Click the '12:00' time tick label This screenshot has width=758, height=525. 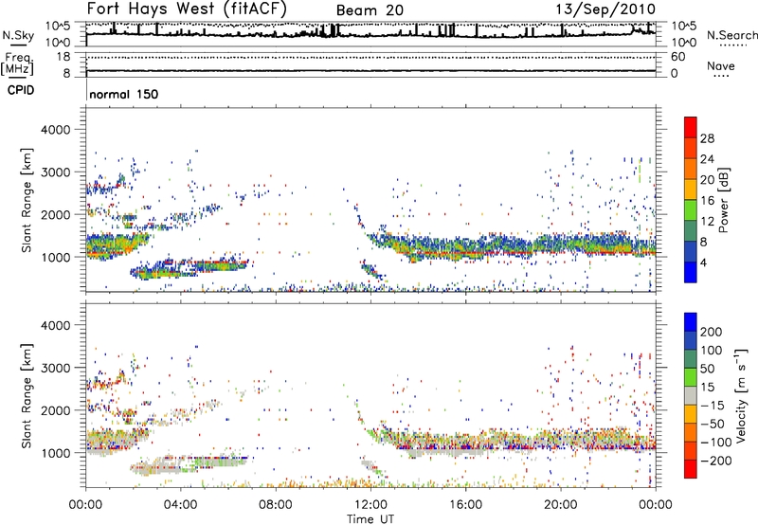[370, 505]
